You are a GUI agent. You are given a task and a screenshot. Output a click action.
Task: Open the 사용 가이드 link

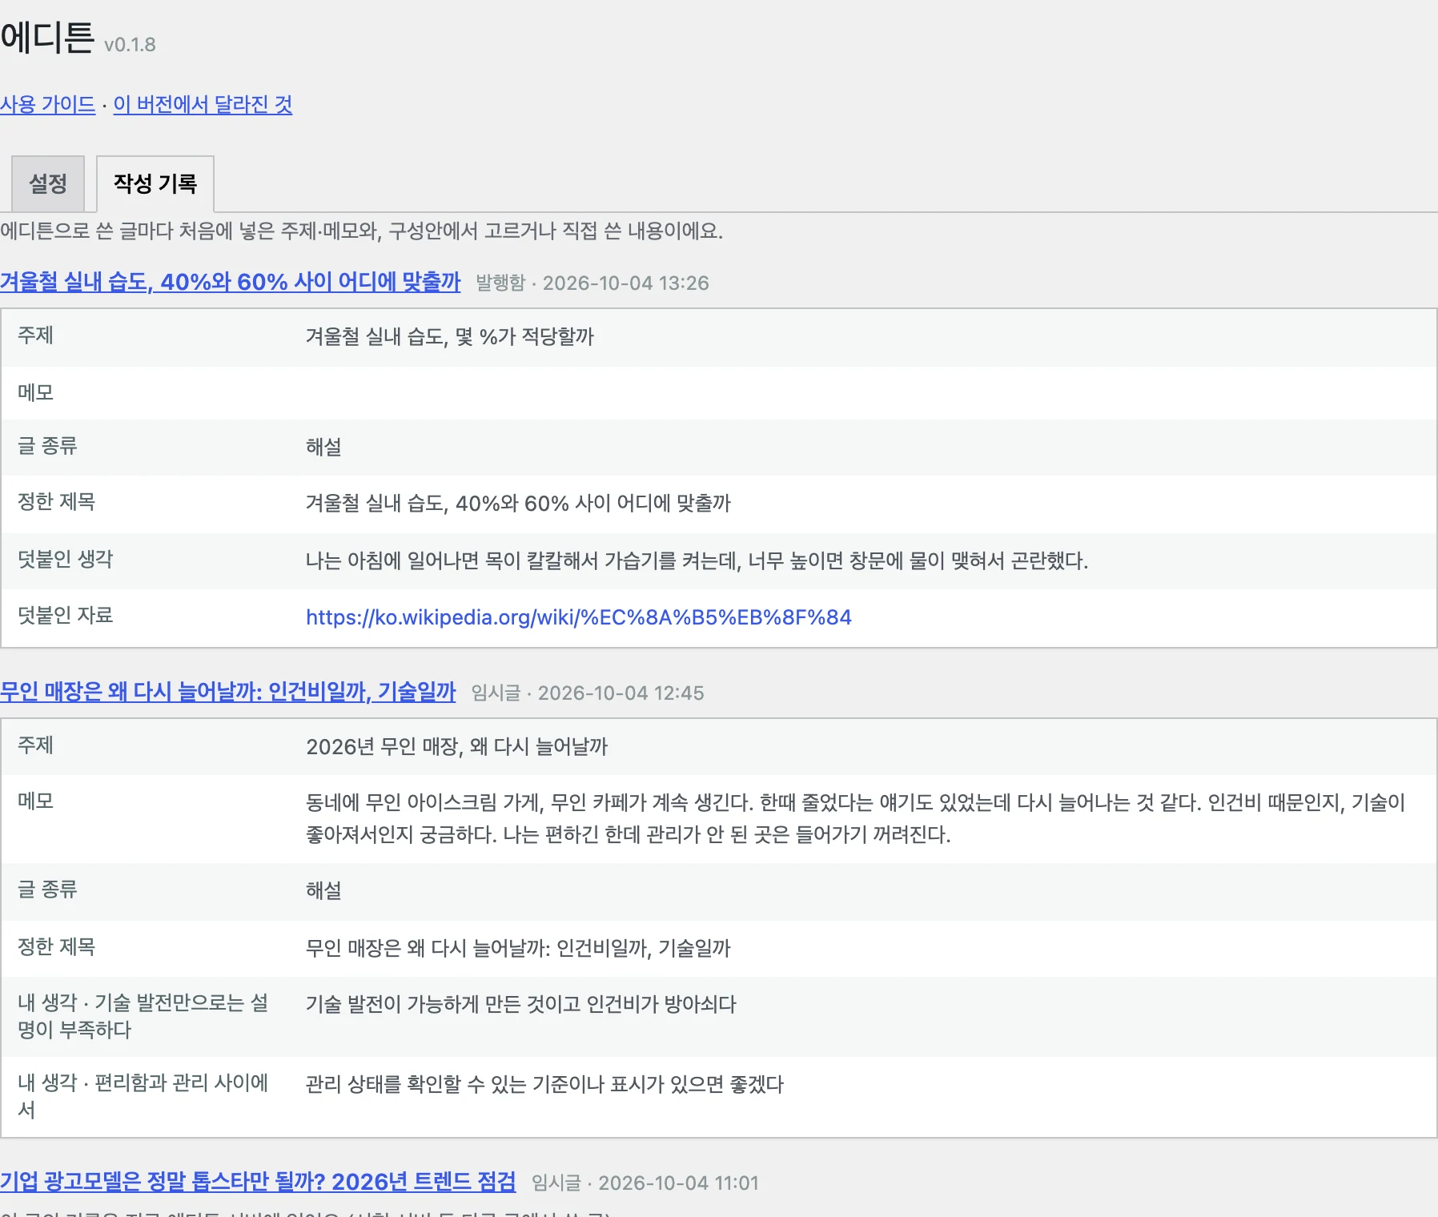(x=48, y=105)
